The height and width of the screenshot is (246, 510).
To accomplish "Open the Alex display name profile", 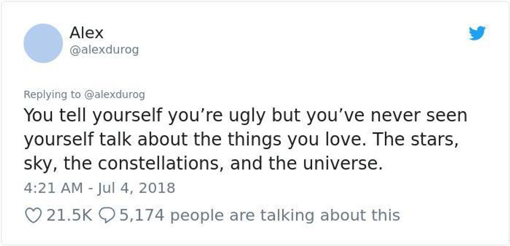I will (86, 33).
